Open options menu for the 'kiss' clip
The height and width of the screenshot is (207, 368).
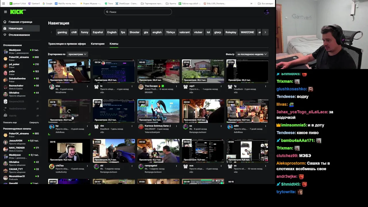point(87,86)
